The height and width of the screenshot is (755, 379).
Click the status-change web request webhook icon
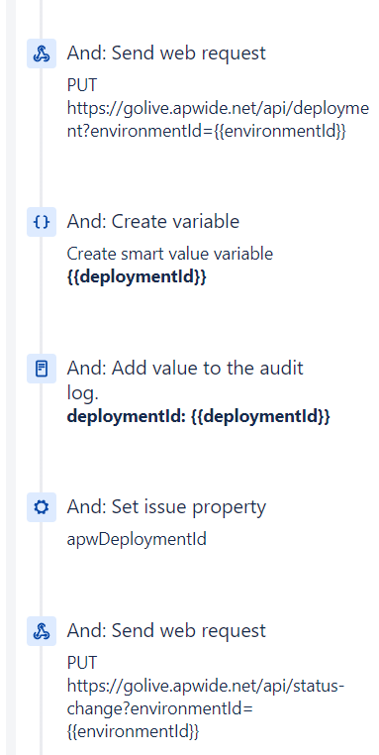[x=42, y=631]
